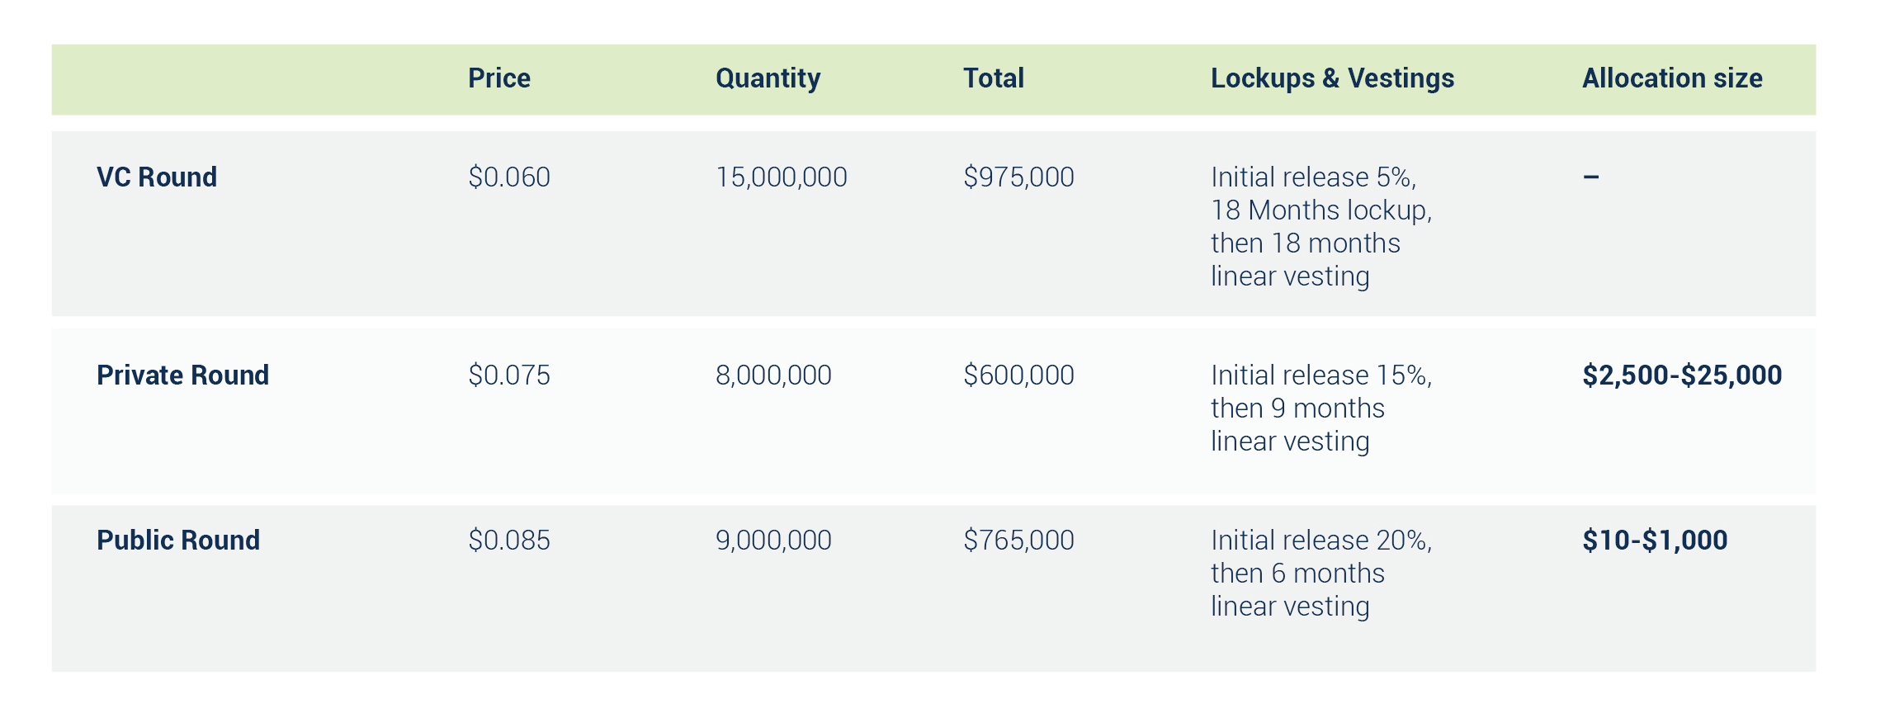Select the 9,000,000 quantity value

coord(774,541)
